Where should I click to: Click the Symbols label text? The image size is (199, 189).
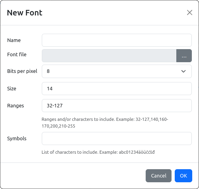tap(17, 139)
